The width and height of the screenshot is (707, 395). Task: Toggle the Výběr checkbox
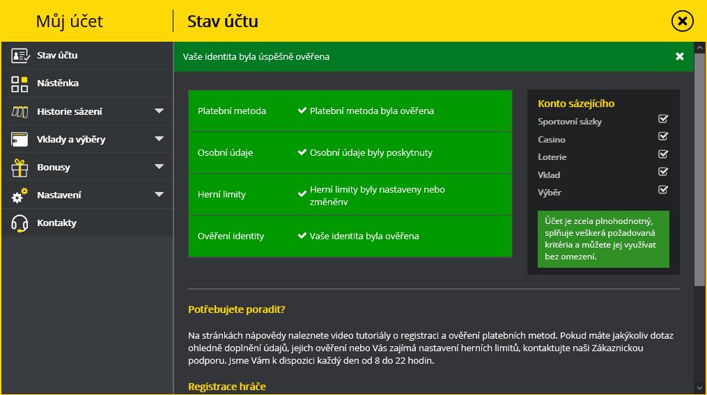663,190
